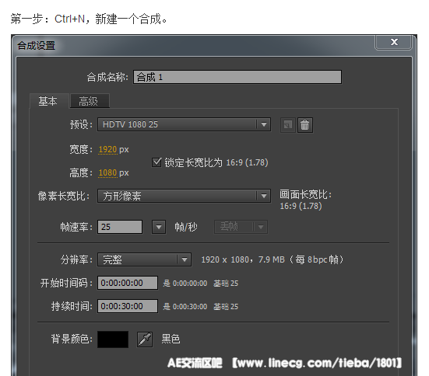
Task: Close the 合成设置 dialog
Action: tap(394, 42)
